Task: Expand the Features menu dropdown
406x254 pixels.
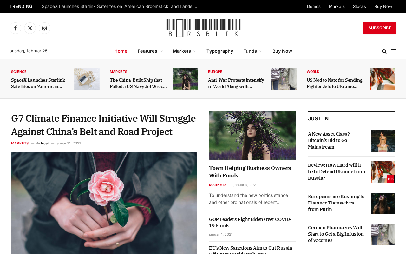Action: coord(150,51)
